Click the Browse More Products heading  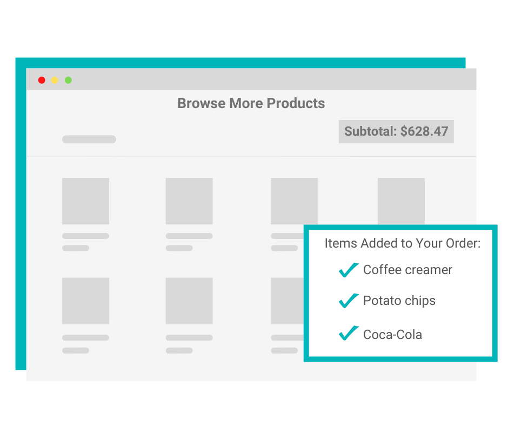click(x=251, y=103)
